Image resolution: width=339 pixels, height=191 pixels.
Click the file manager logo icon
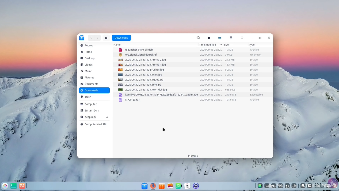point(82,38)
